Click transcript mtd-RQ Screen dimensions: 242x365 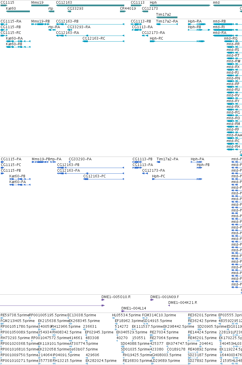click(231, 38)
